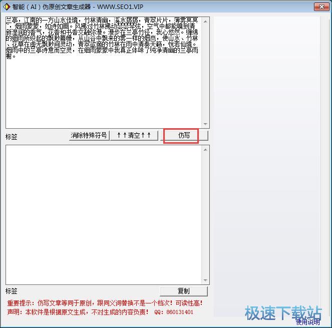Click inside the source article text box

click(104, 73)
